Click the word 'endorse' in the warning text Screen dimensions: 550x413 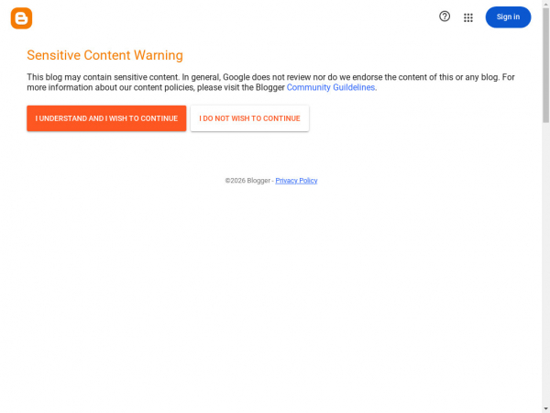[368, 77]
